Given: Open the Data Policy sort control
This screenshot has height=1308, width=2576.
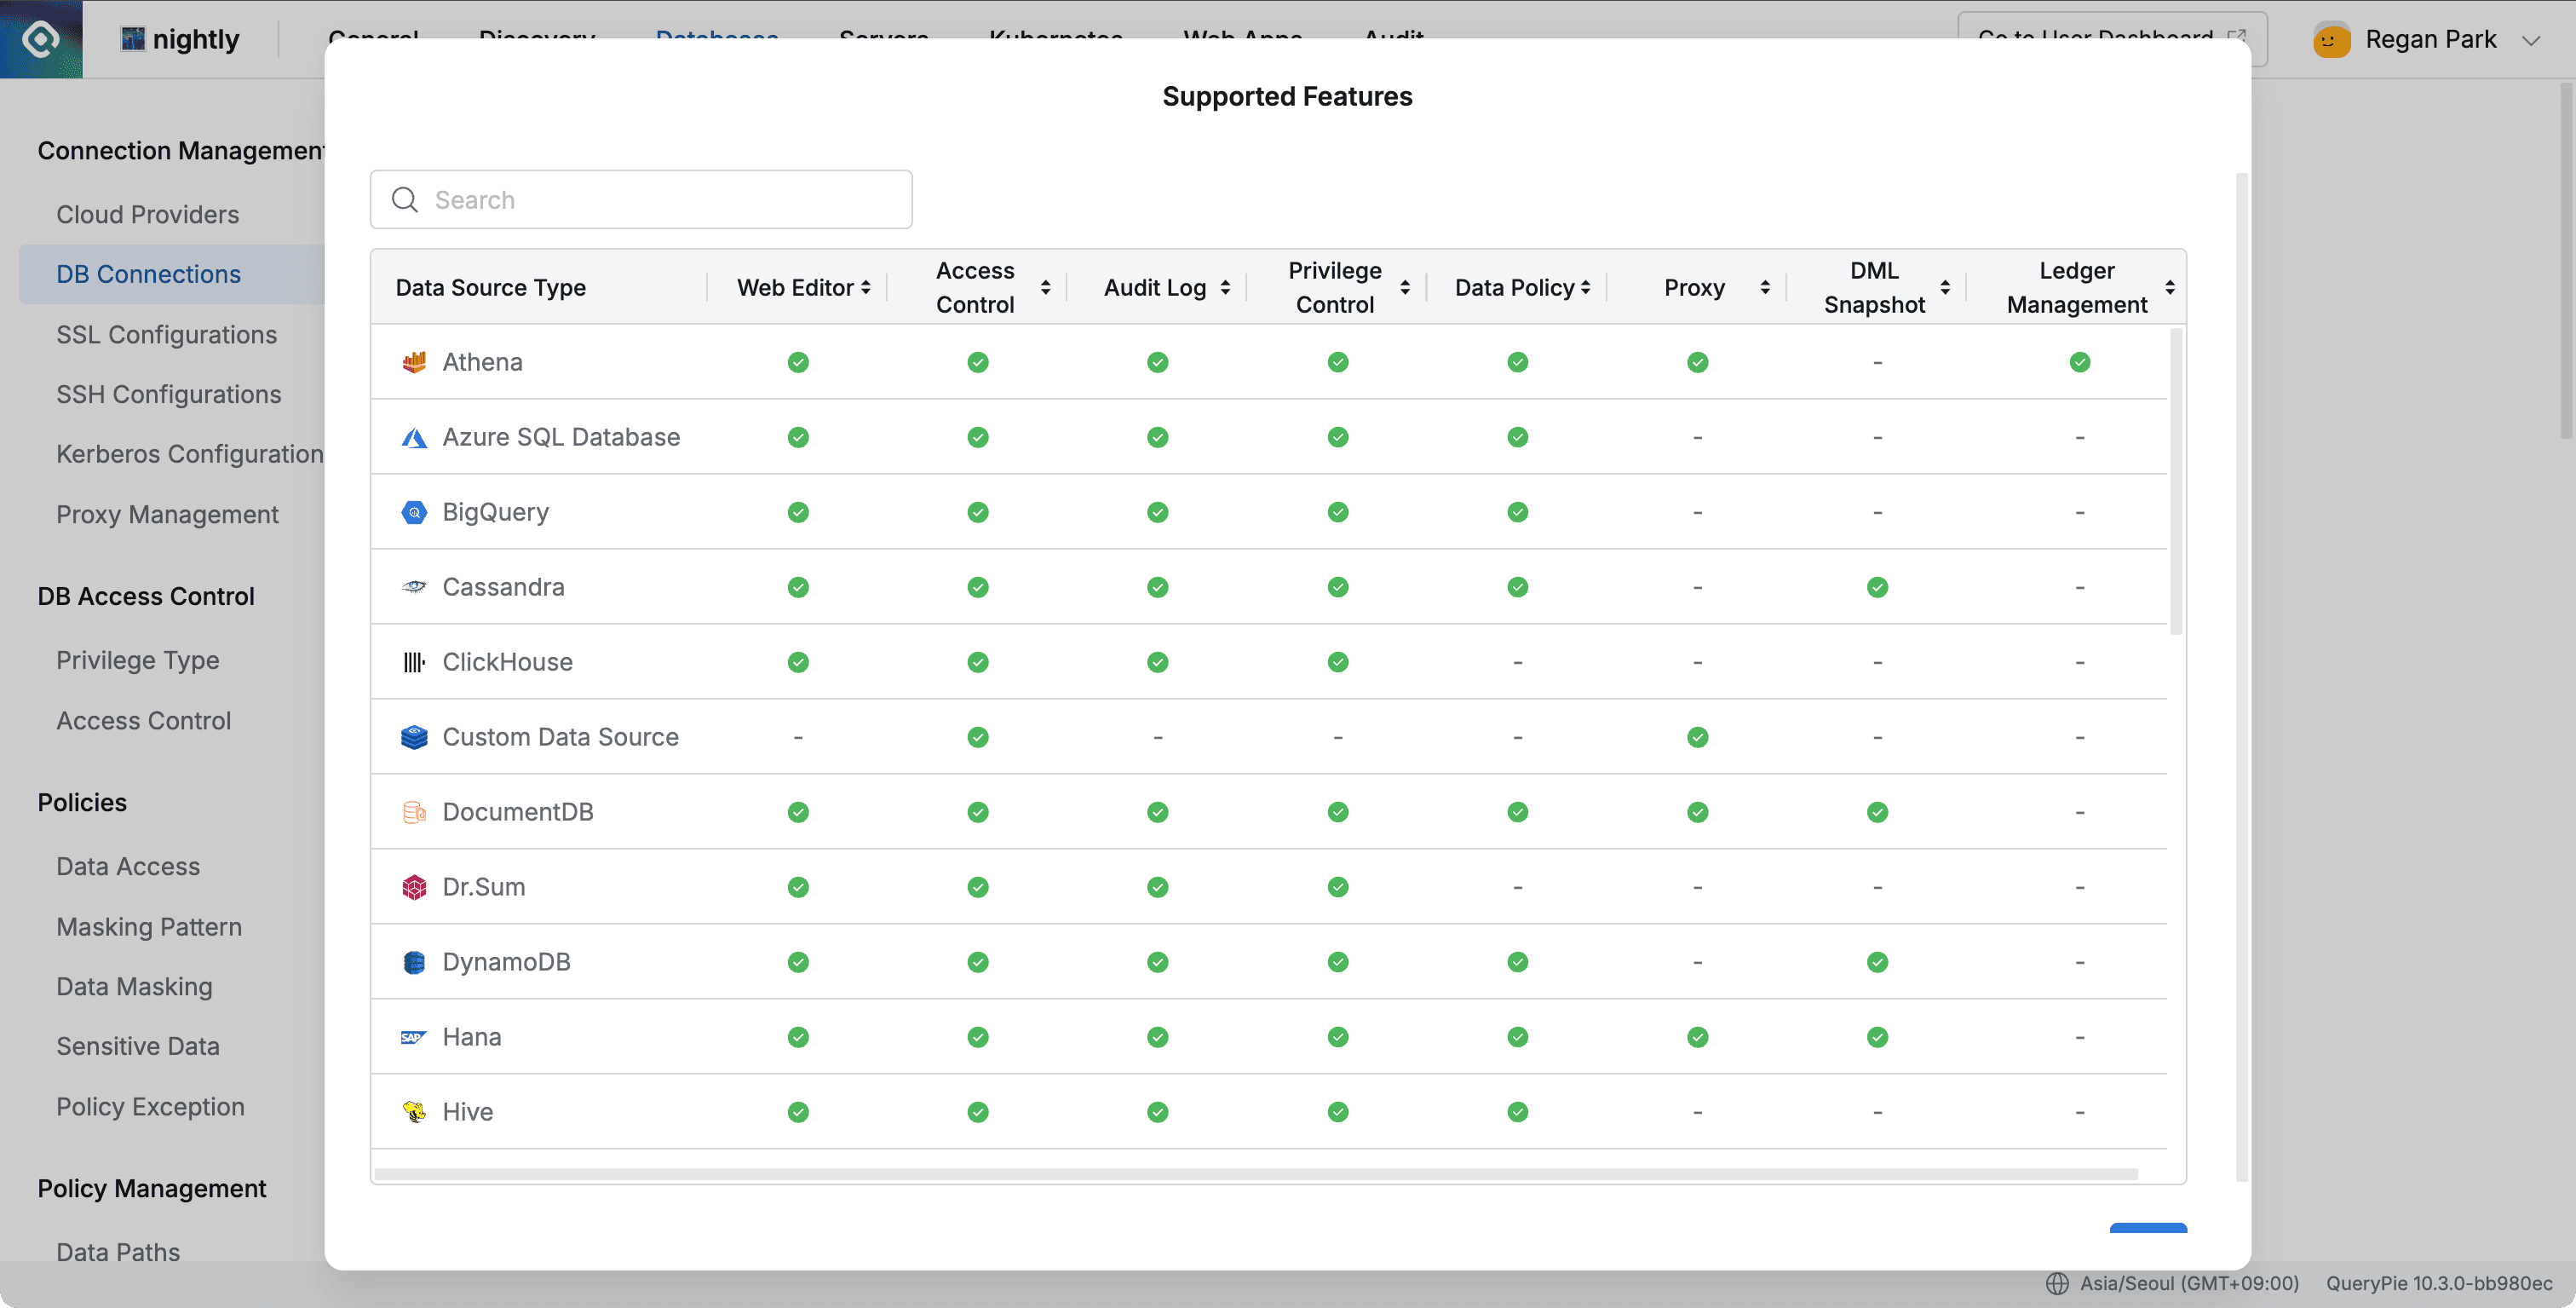Looking at the screenshot, I should tap(1587, 287).
